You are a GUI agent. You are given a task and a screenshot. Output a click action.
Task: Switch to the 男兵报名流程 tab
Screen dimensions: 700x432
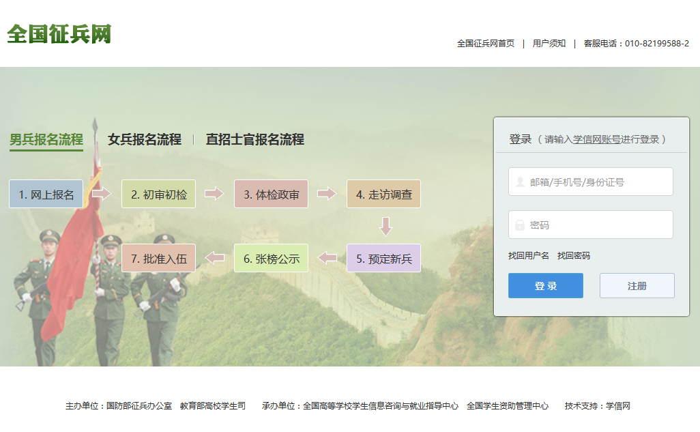point(46,140)
